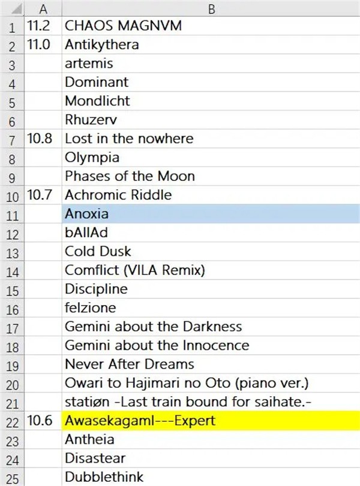
Task: Click the Owari to Hajimari no Oto cell
Action: coord(211,383)
